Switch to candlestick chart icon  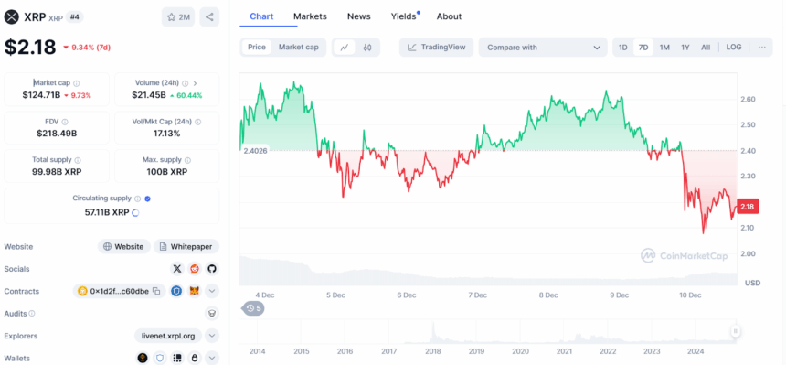[x=367, y=48]
